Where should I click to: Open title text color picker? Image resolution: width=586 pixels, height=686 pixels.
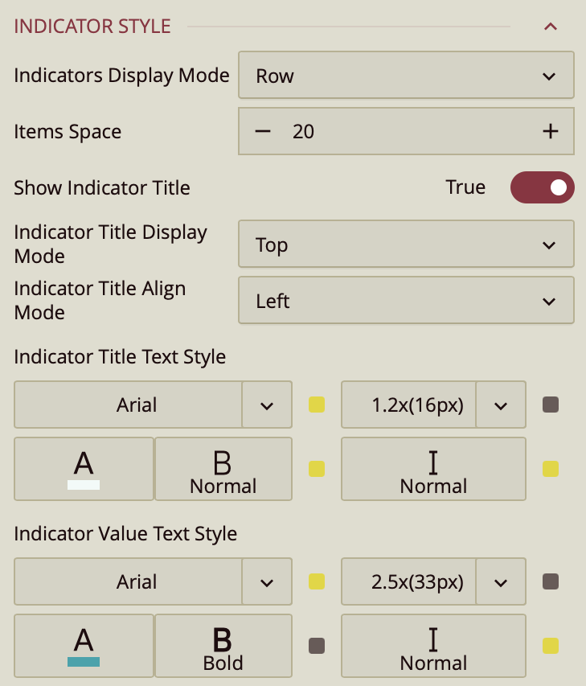84,469
